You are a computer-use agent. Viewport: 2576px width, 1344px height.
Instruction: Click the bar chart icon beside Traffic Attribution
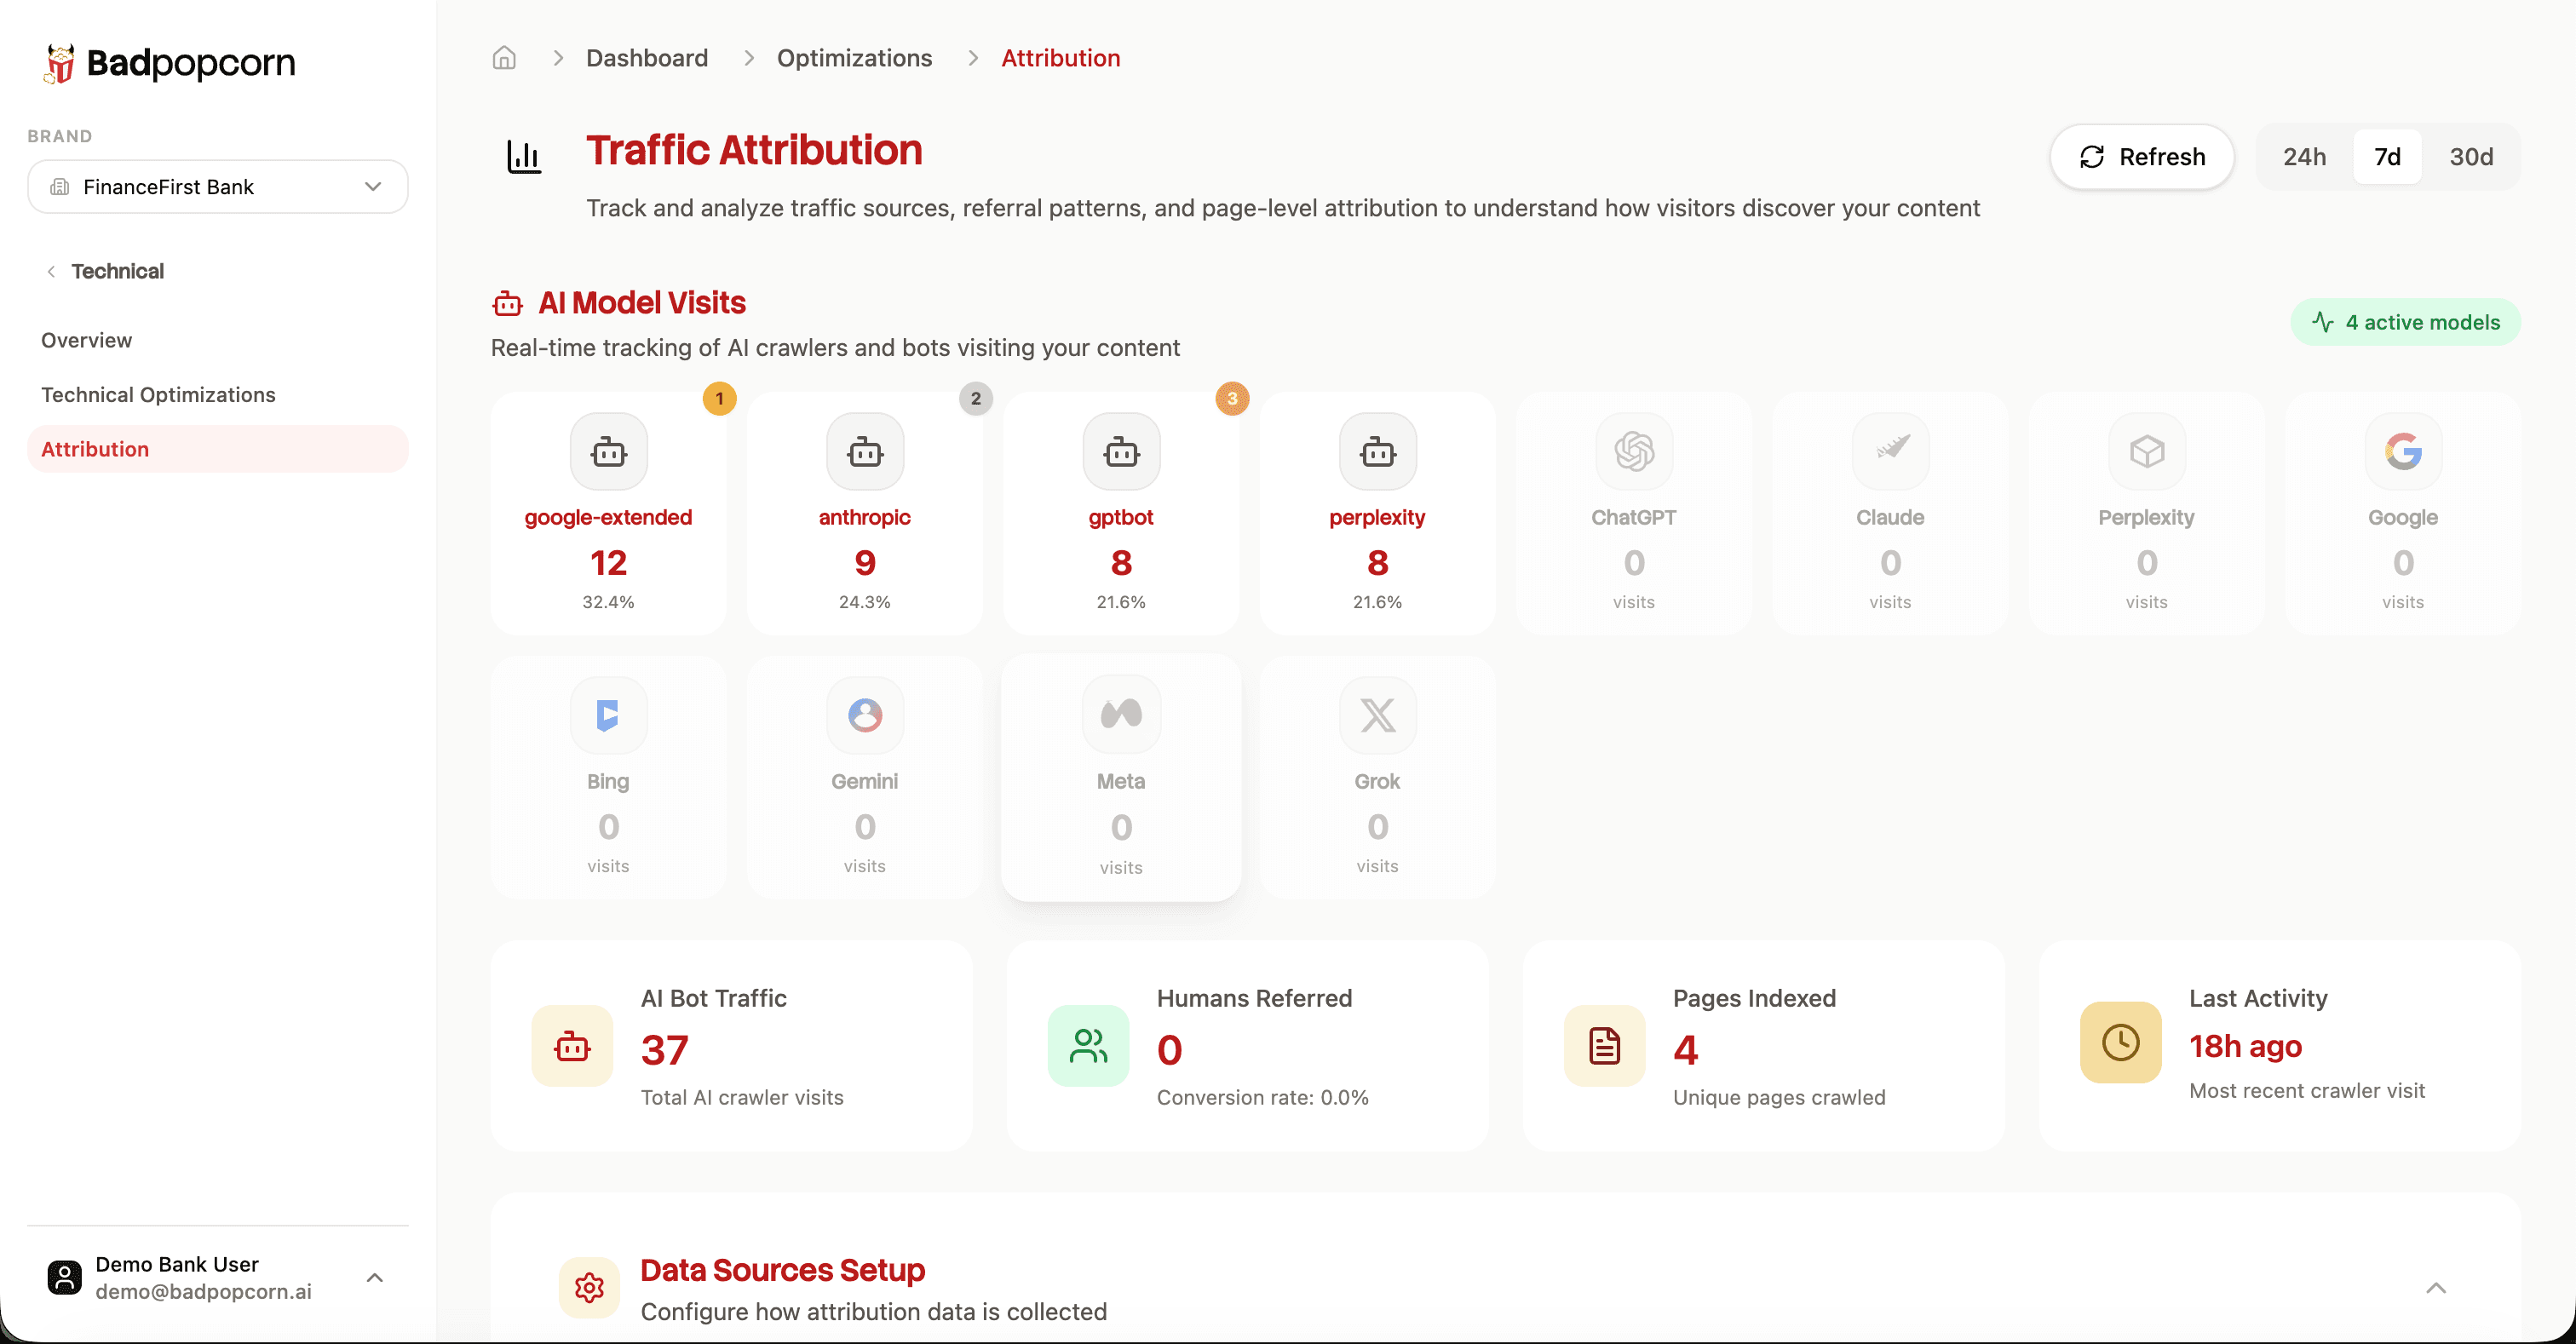tap(524, 157)
